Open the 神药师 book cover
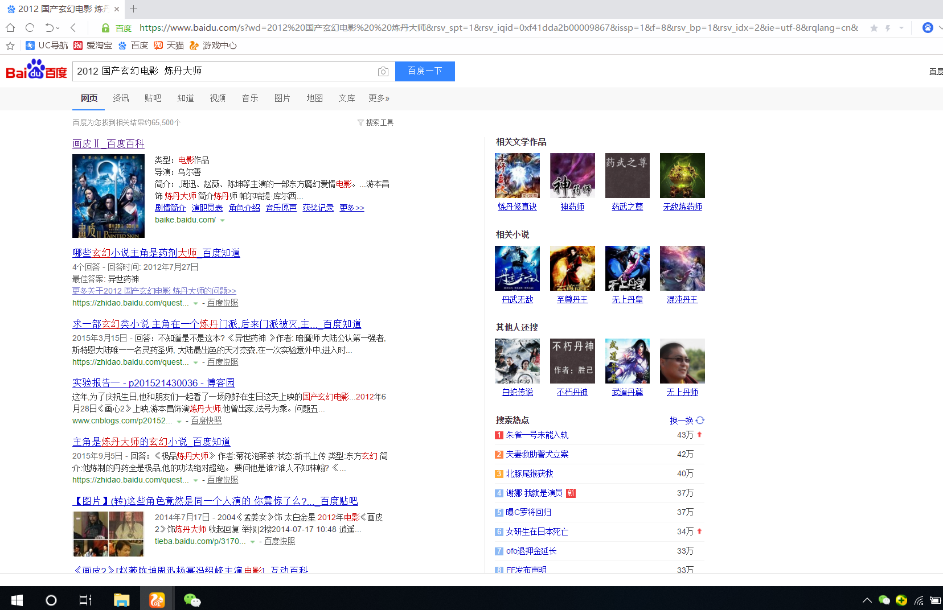 point(572,176)
